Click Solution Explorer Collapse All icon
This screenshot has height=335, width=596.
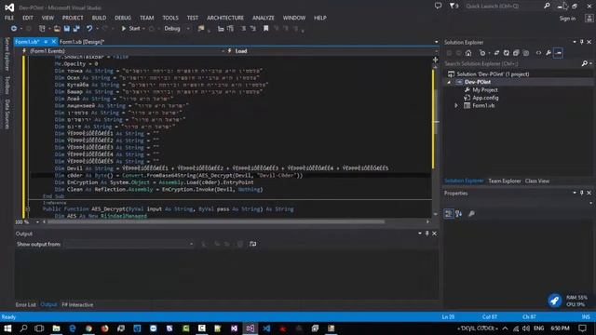(x=516, y=53)
